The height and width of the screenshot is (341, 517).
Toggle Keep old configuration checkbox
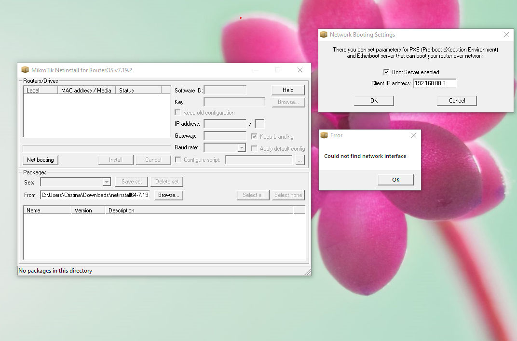177,113
